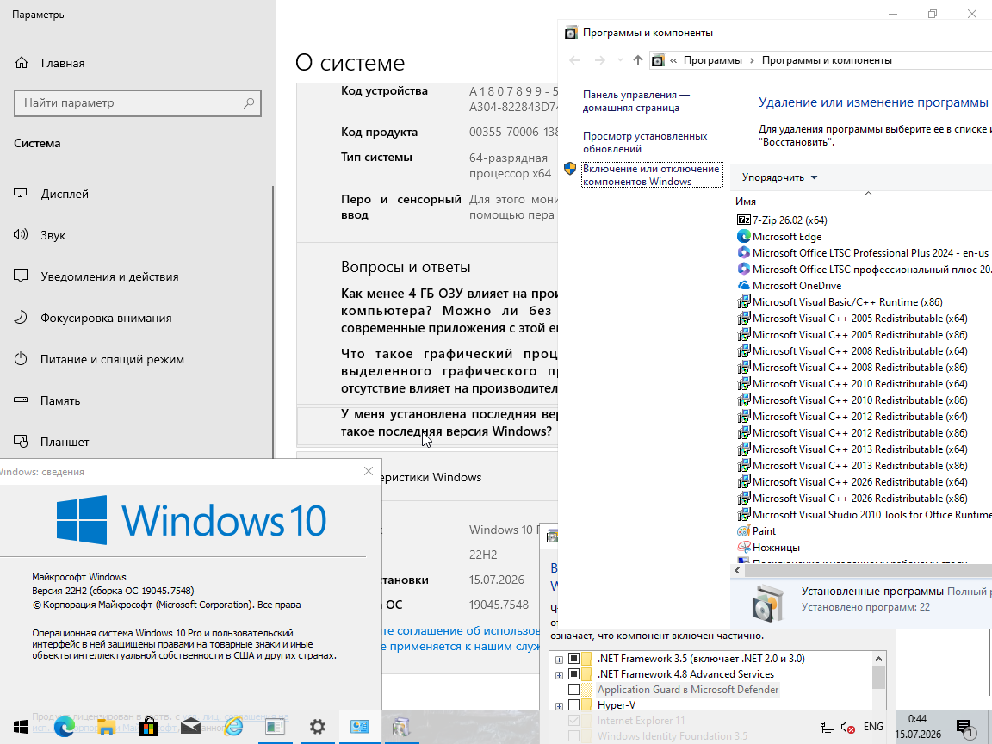Enable the Hyper-V component checkbox
The height and width of the screenshot is (744, 992).
pos(573,704)
